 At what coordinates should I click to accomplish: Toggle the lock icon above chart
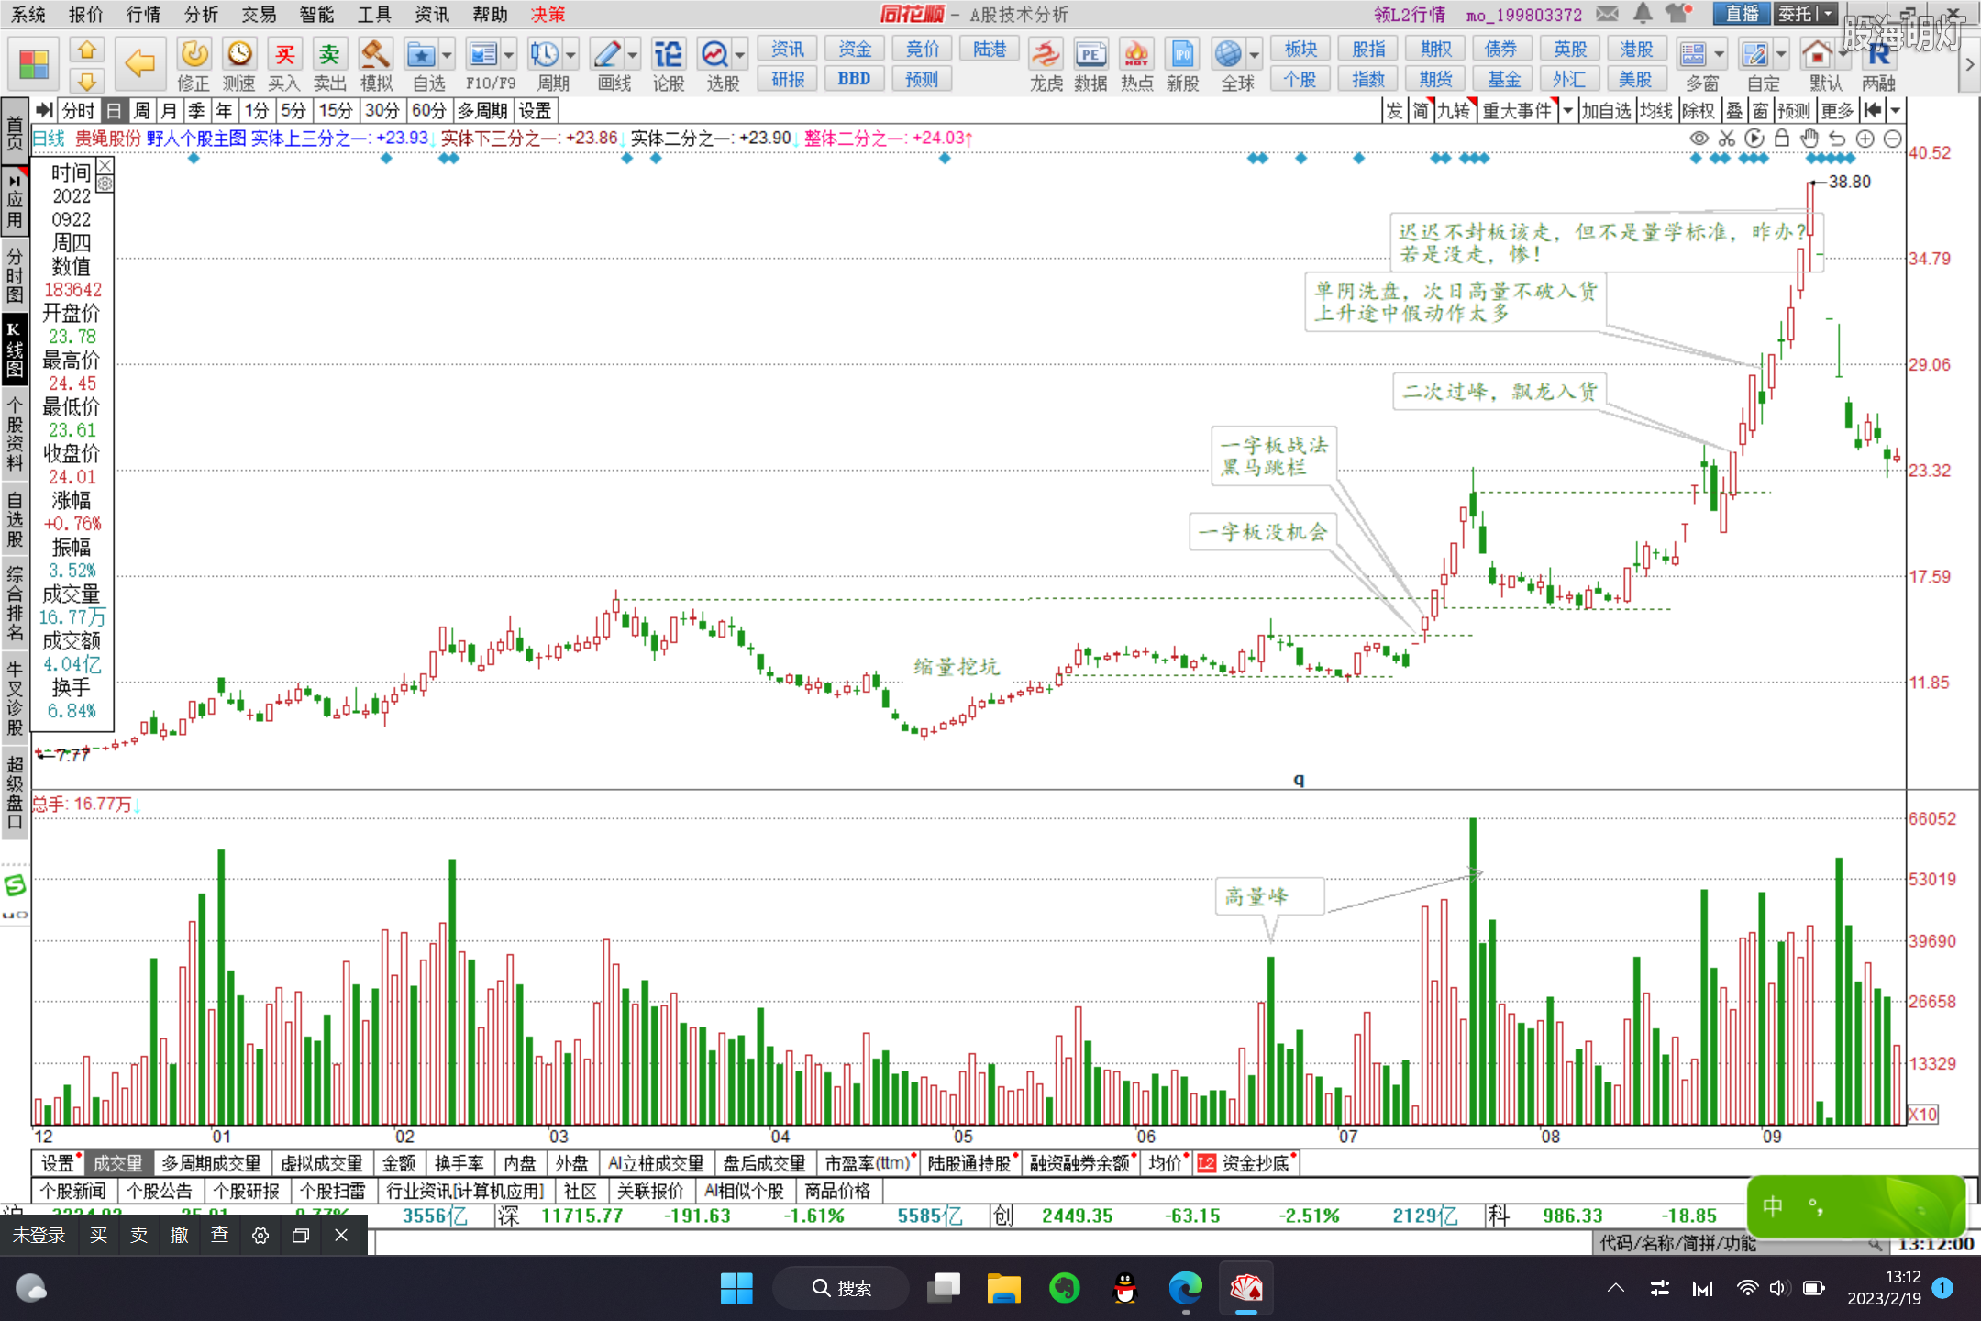[x=1782, y=139]
